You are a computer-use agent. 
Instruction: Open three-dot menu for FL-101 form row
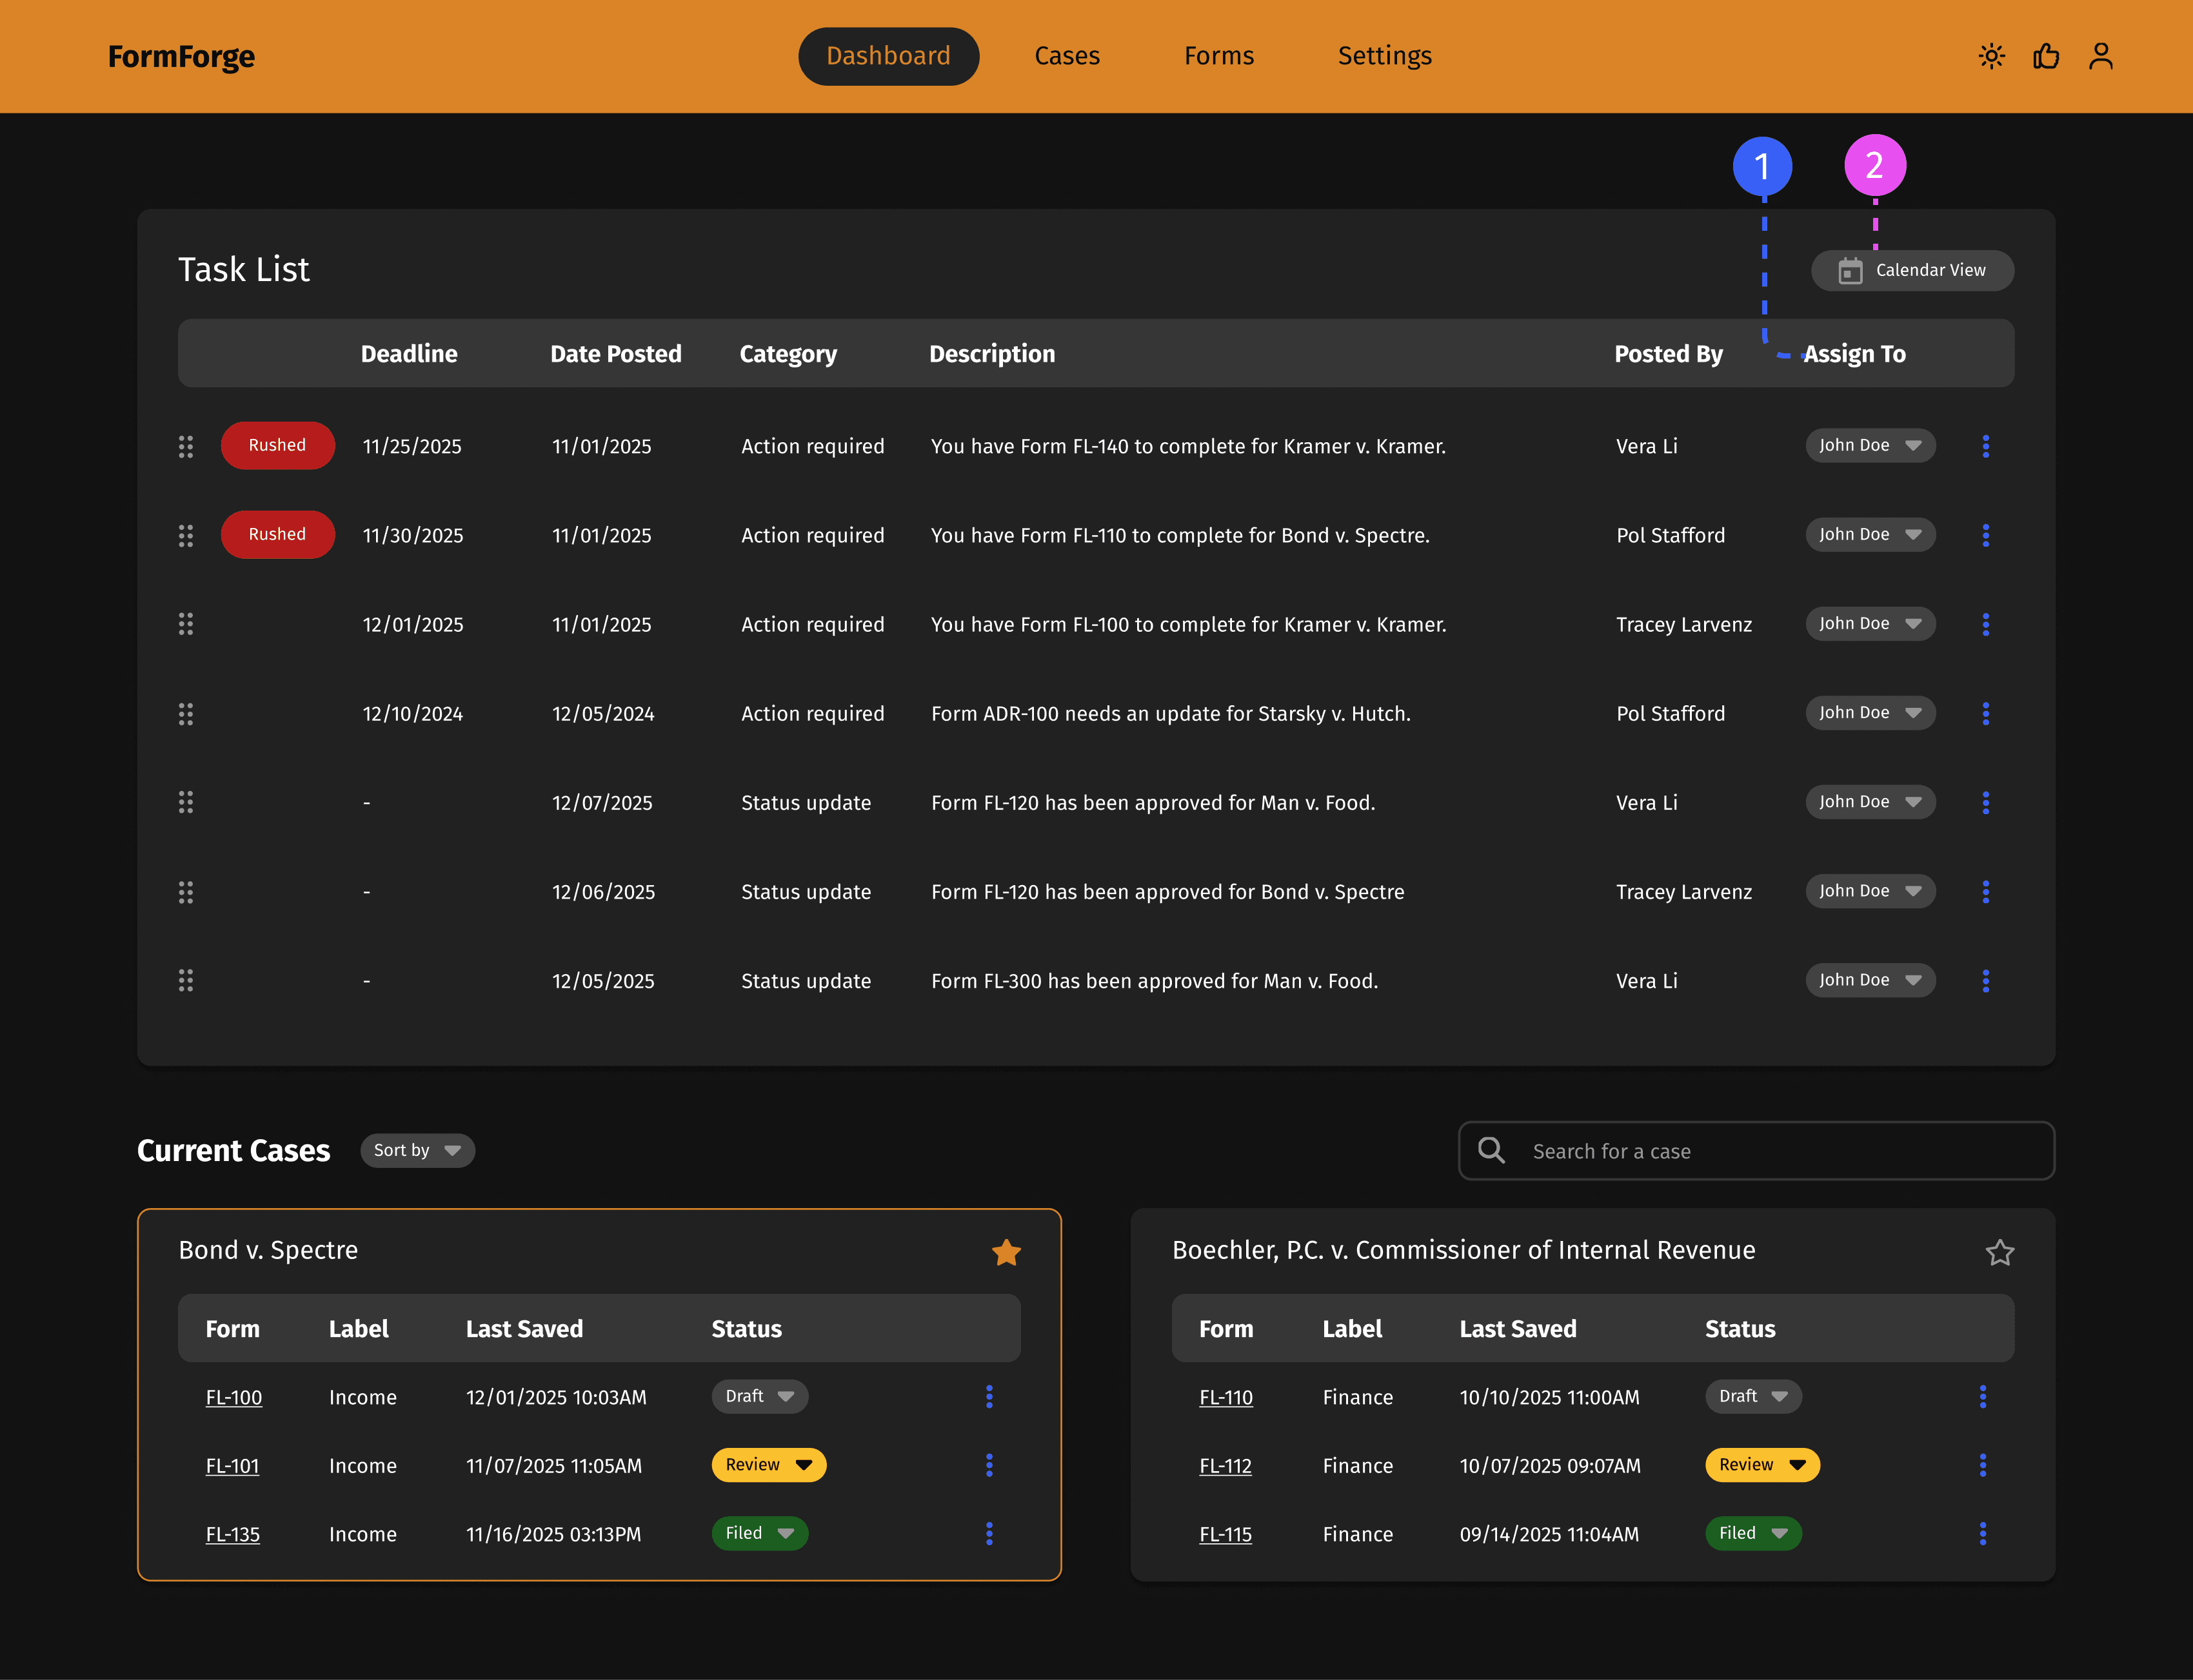pyautogui.click(x=988, y=1465)
